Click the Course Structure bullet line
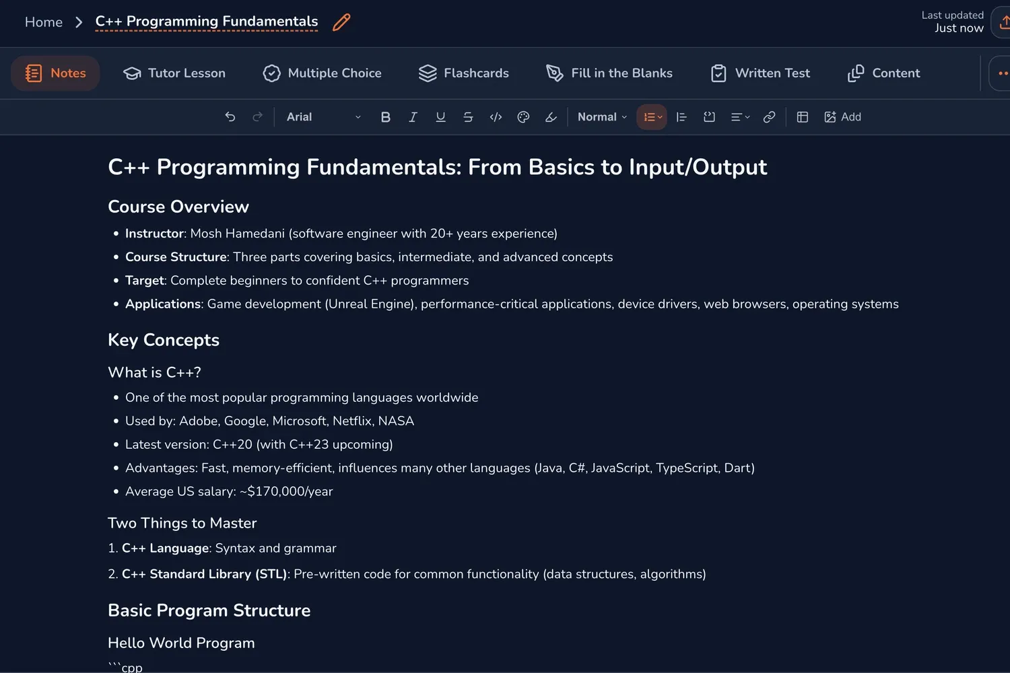 pos(369,257)
